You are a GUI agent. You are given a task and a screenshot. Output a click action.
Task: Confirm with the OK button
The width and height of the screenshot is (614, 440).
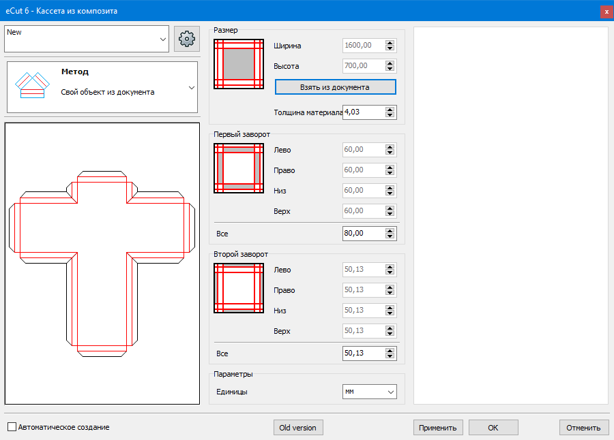click(493, 427)
